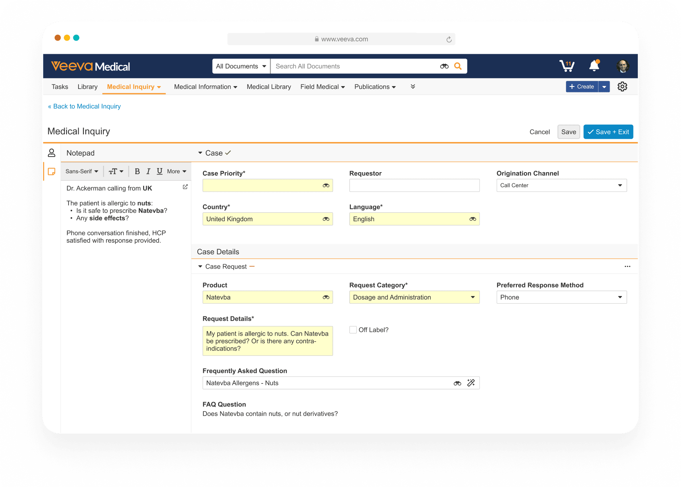Toggle bold formatting in Notepad
Image resolution: width=681 pixels, height=487 pixels.
[x=137, y=171]
